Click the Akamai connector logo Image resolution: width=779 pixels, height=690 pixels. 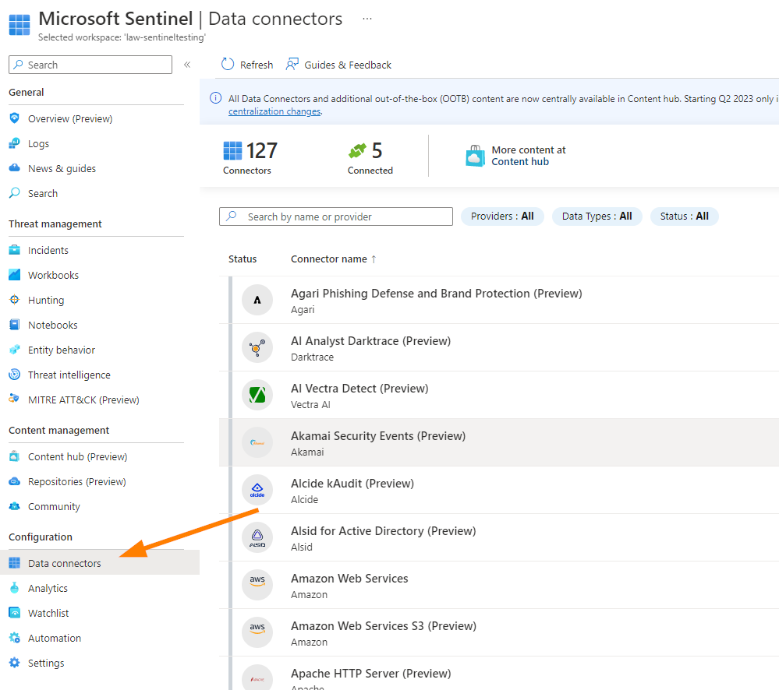[257, 442]
